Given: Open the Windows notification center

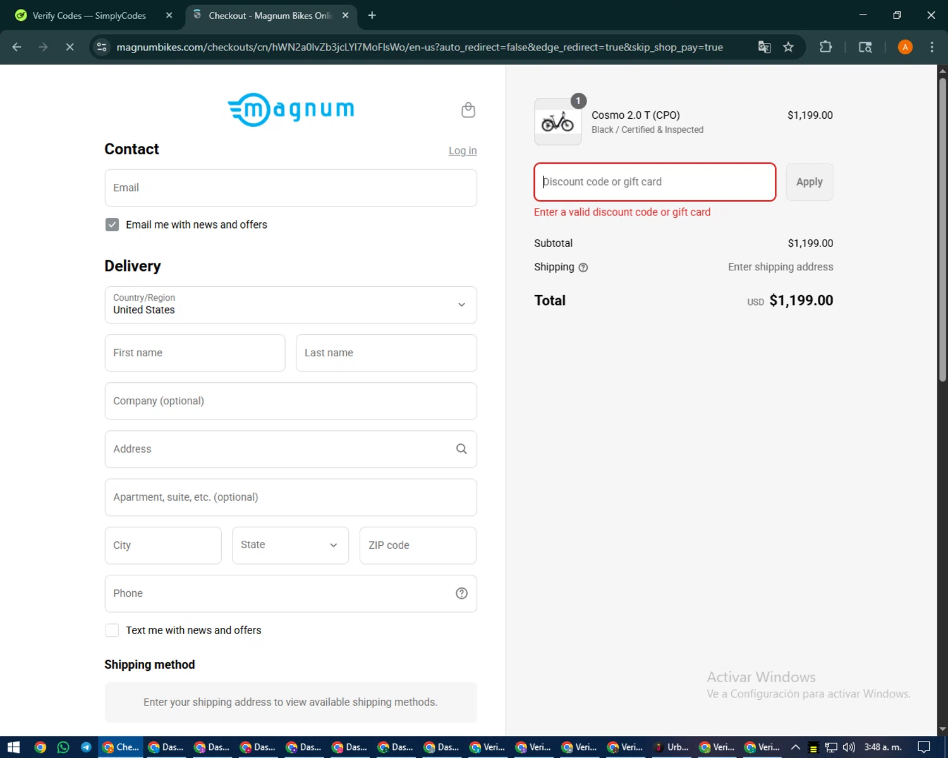Looking at the screenshot, I should tap(924, 747).
